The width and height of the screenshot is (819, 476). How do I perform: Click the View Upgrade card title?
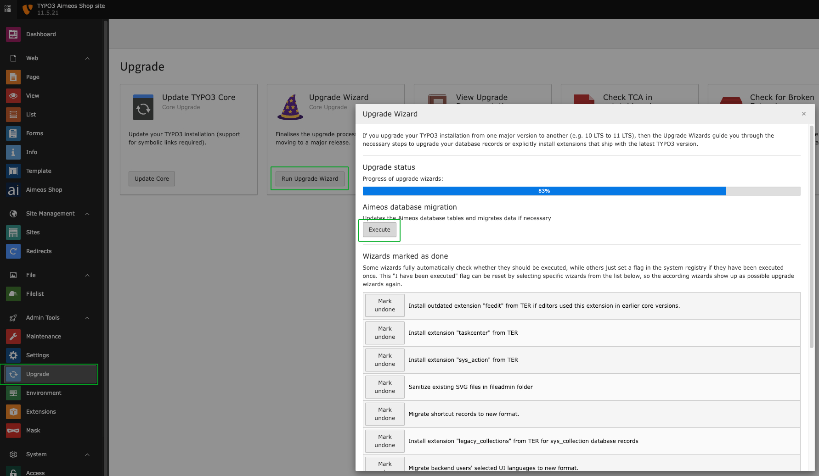click(x=482, y=97)
